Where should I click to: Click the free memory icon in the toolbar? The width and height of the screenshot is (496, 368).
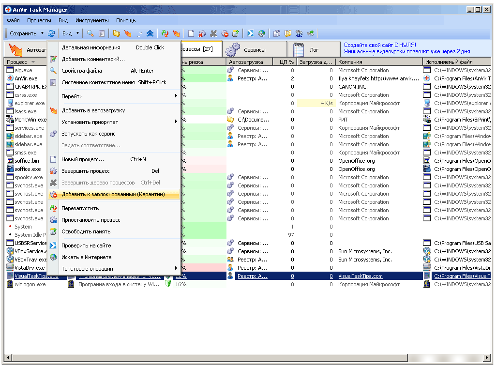(236, 33)
